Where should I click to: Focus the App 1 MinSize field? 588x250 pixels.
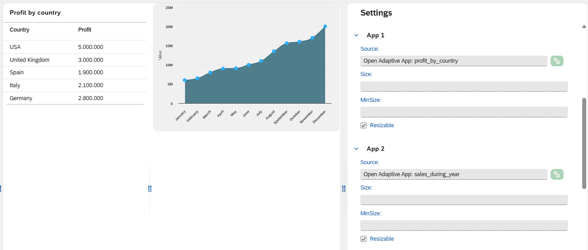[x=464, y=112]
